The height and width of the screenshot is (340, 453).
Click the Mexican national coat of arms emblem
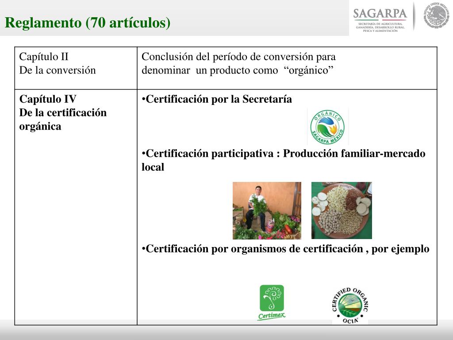(x=437, y=15)
